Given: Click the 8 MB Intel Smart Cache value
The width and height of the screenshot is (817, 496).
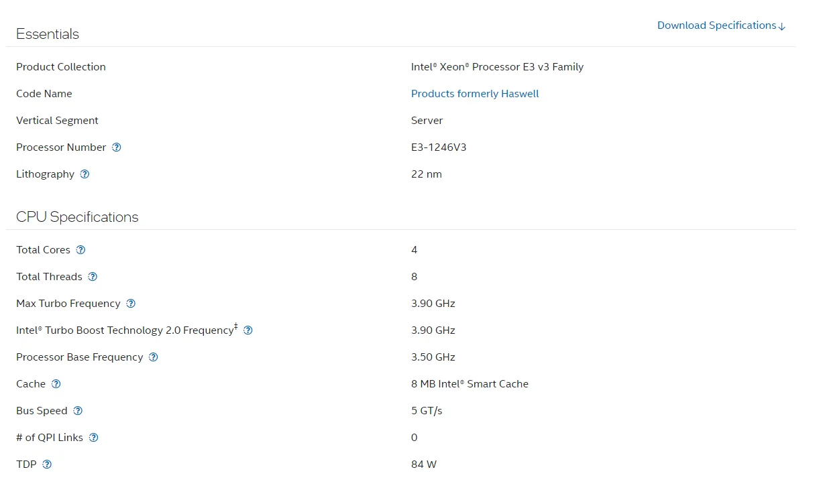Looking at the screenshot, I should pyautogui.click(x=470, y=384).
